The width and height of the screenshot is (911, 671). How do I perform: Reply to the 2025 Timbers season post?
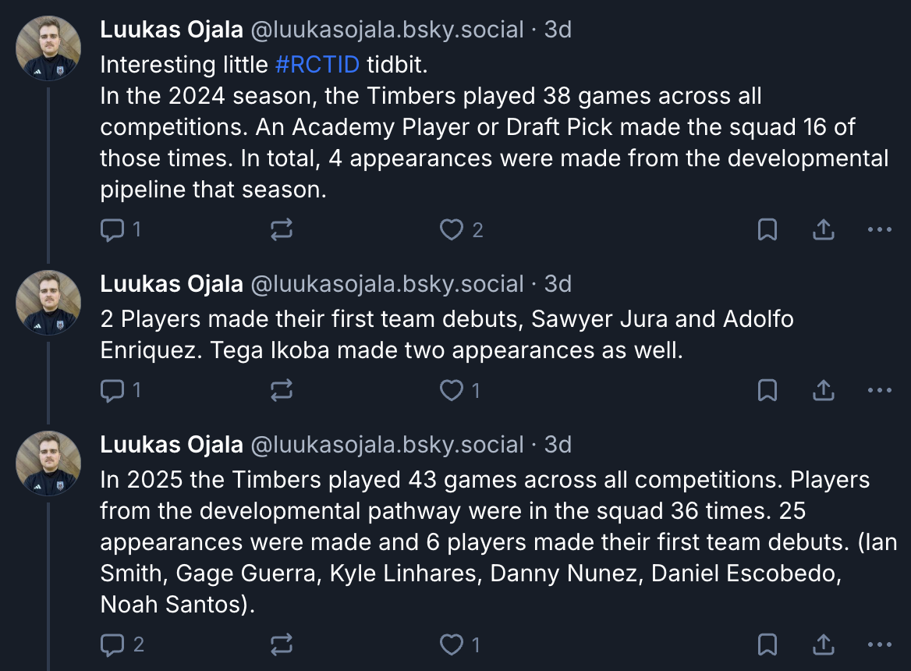click(113, 644)
